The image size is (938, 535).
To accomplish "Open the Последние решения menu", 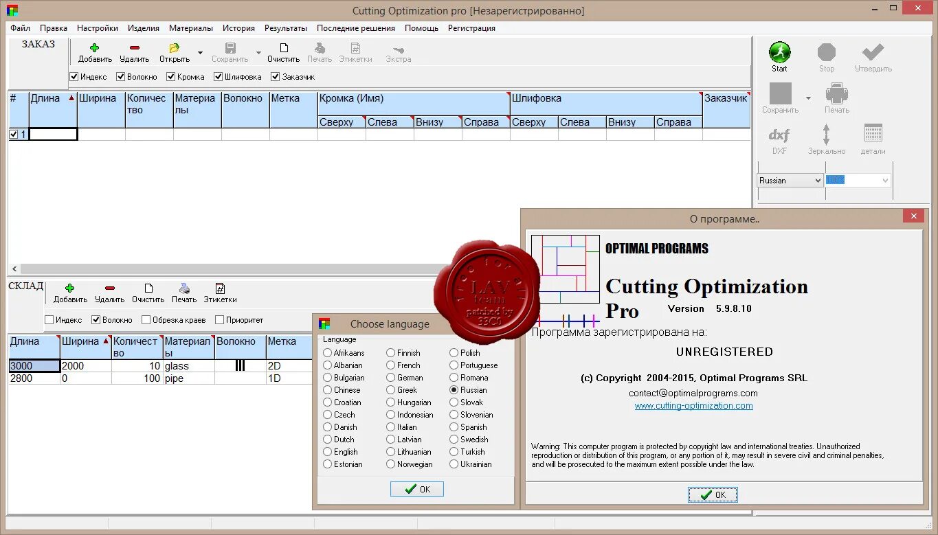I will (356, 28).
